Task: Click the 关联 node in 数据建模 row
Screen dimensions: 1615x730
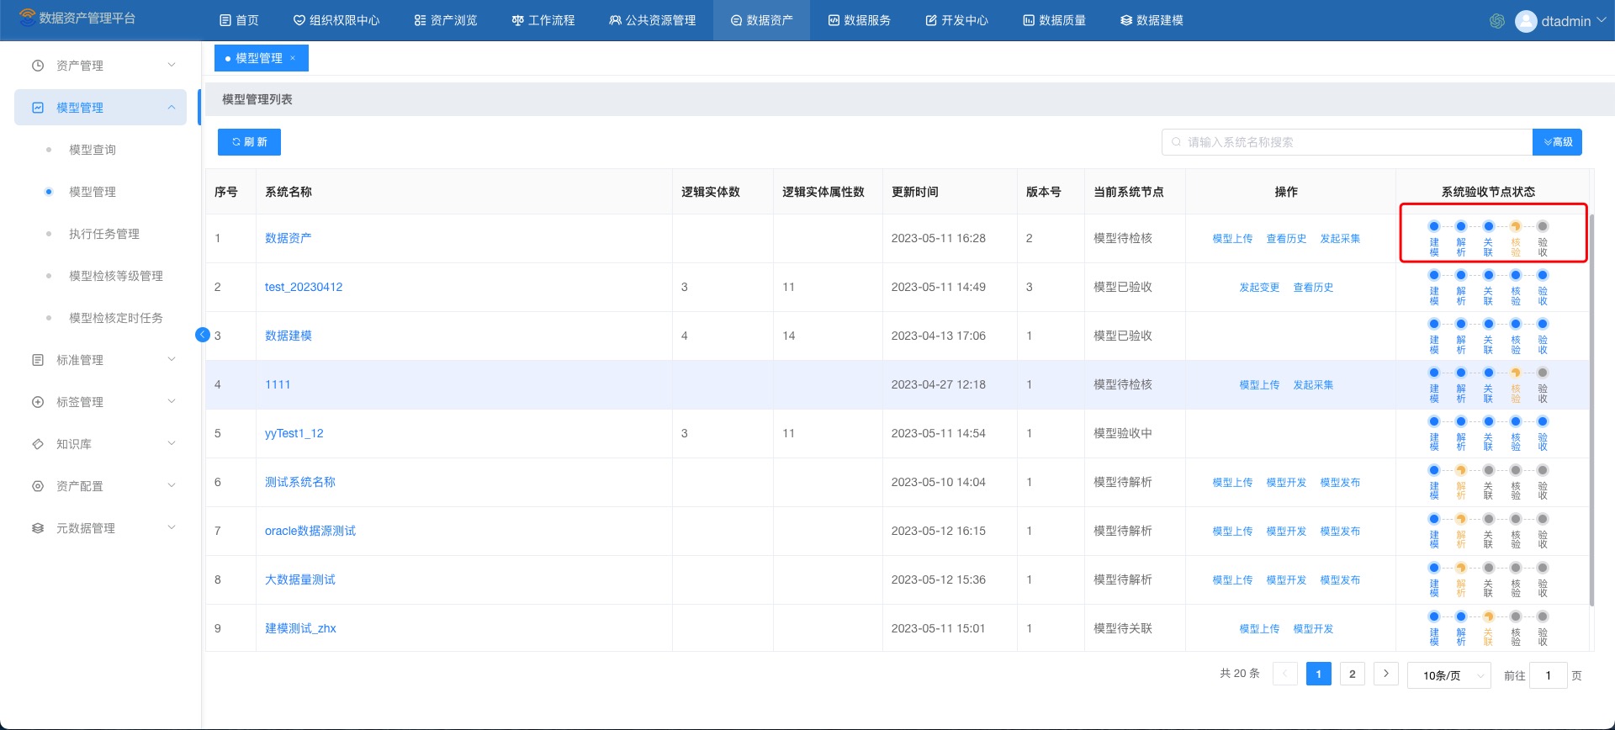Action: pyautogui.click(x=1488, y=324)
